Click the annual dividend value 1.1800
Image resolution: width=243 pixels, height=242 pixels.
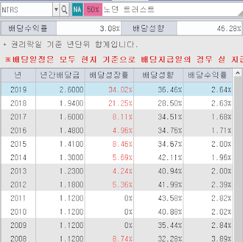coord(71,185)
